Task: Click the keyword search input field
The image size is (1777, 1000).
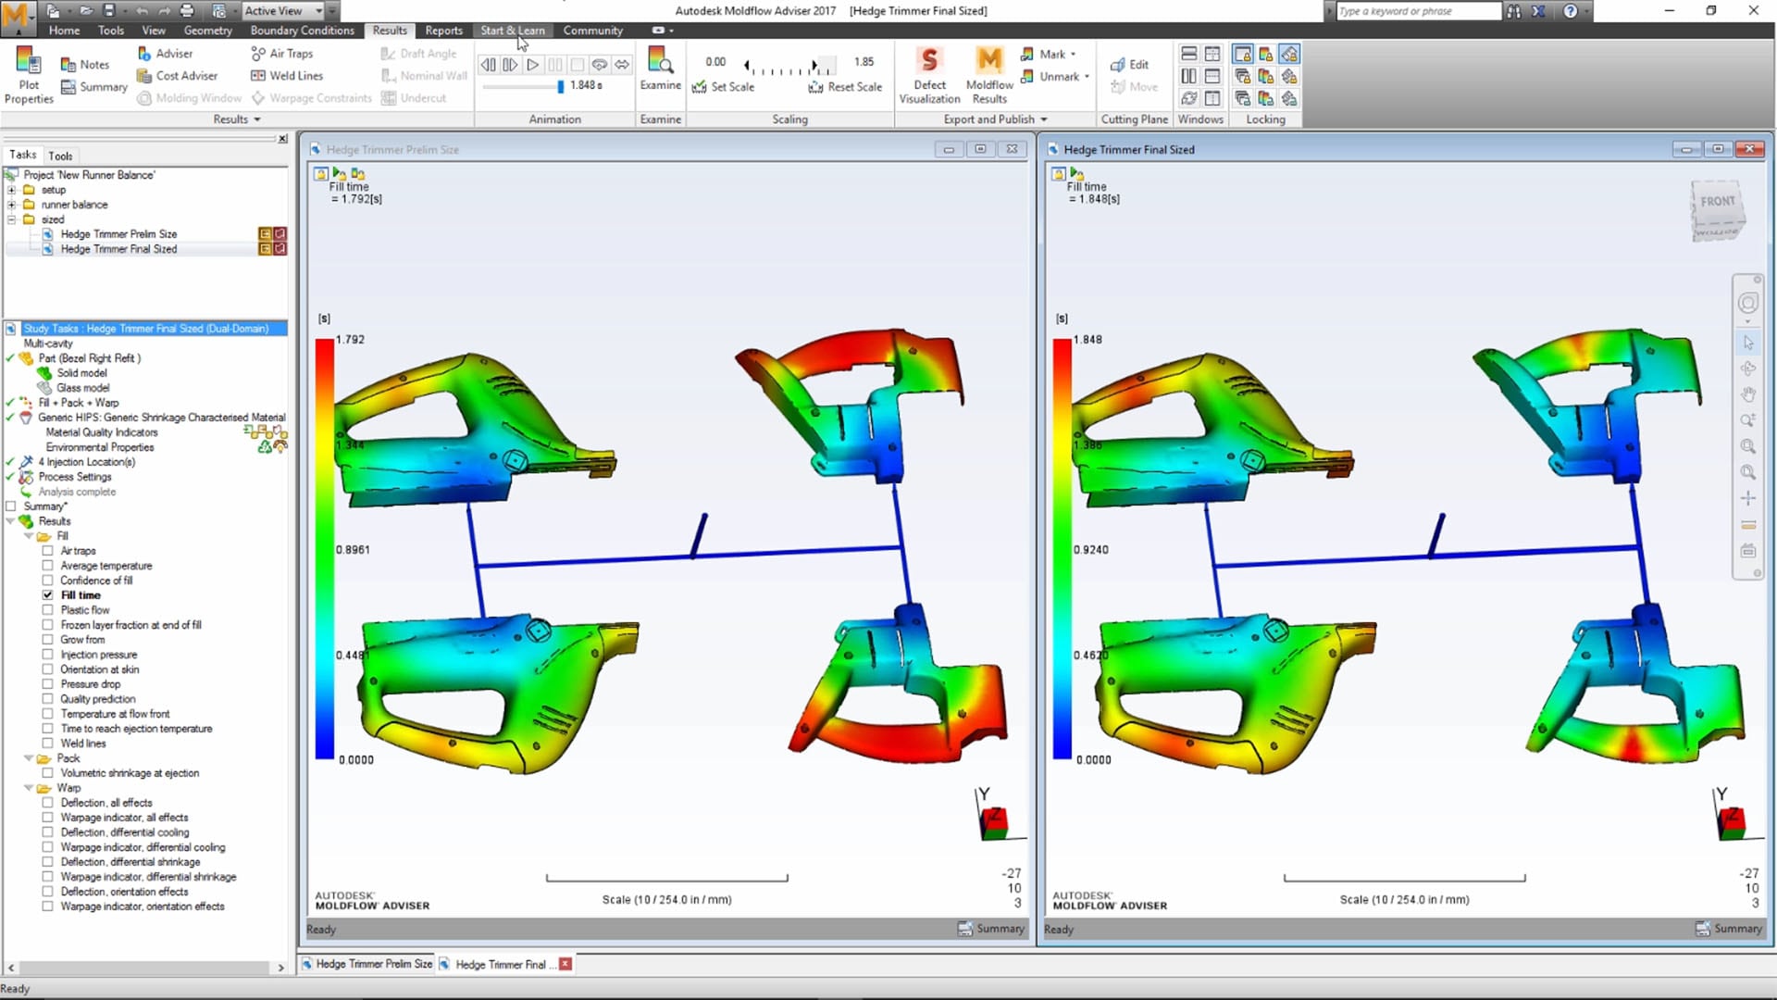Action: click(x=1418, y=11)
